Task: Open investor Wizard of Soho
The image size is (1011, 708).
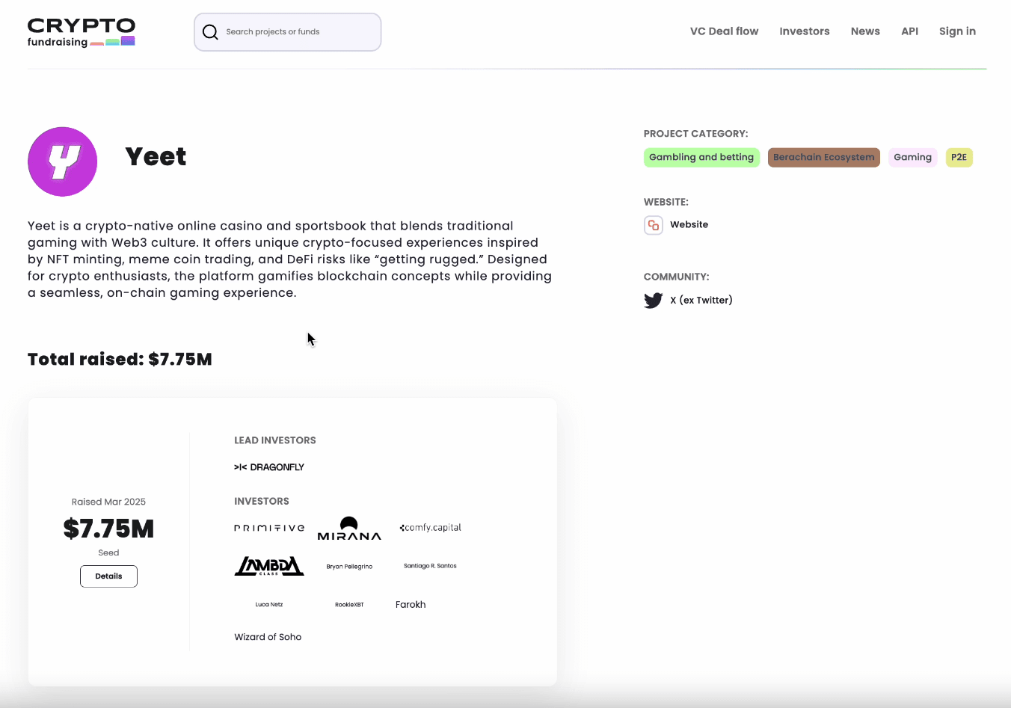Action: pos(268,637)
